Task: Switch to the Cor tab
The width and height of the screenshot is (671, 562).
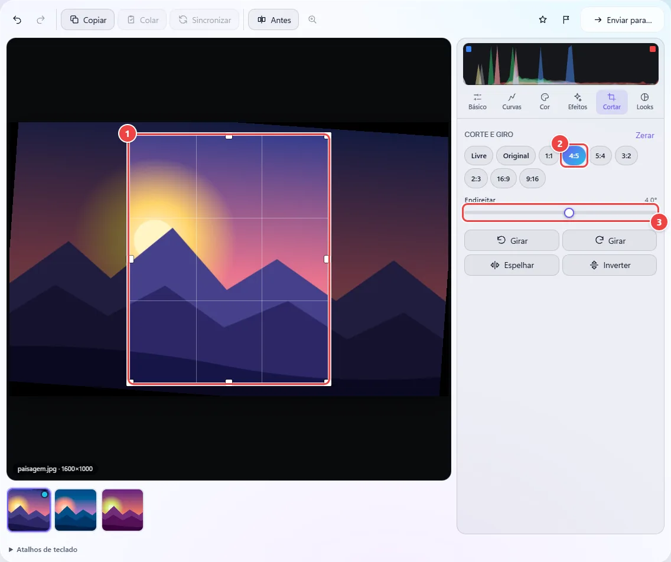Action: click(x=545, y=102)
